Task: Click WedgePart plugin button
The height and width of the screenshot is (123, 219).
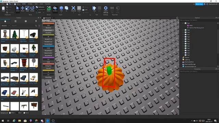Action: click(x=48, y=66)
